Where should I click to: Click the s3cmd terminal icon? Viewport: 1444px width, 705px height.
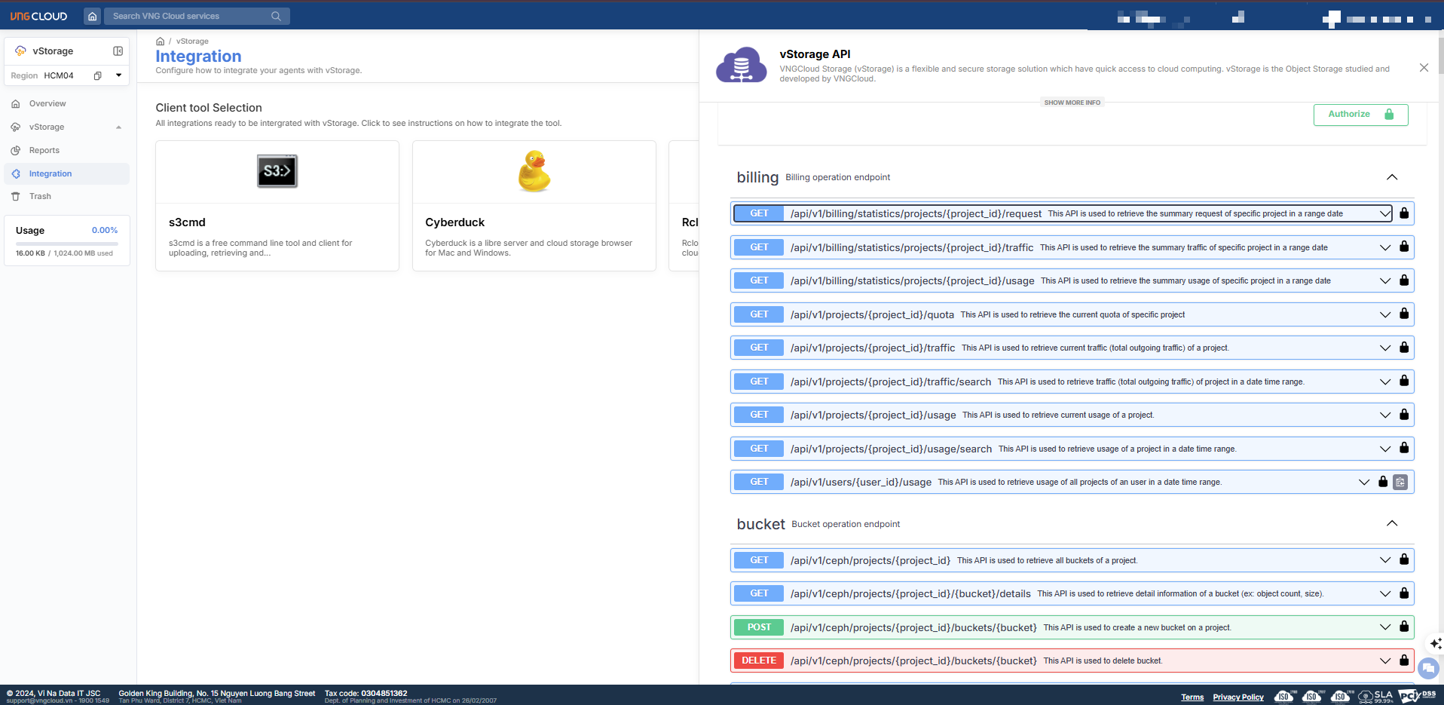click(277, 171)
